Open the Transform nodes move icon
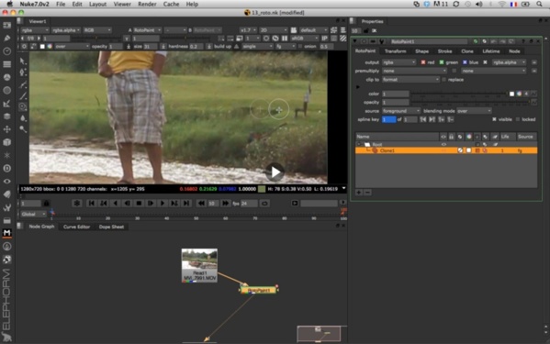 (7, 129)
